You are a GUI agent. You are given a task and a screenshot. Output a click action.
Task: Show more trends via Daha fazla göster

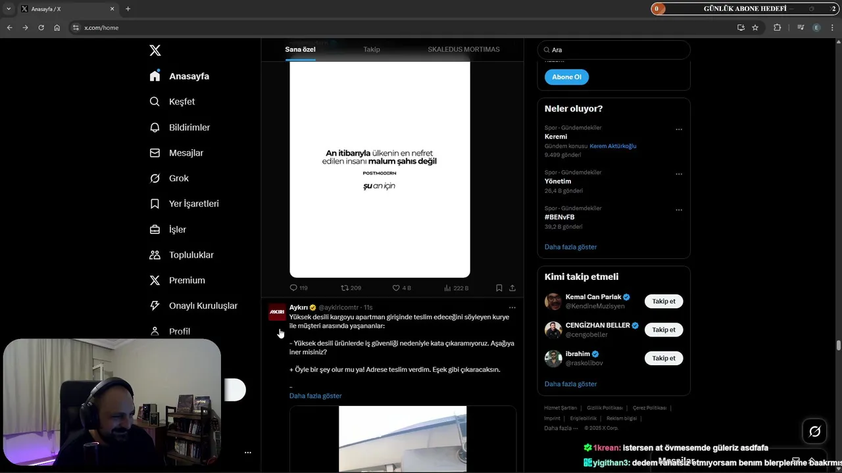pyautogui.click(x=570, y=247)
